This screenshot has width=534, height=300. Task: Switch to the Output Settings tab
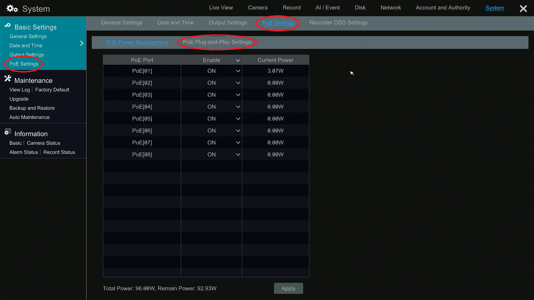click(228, 22)
